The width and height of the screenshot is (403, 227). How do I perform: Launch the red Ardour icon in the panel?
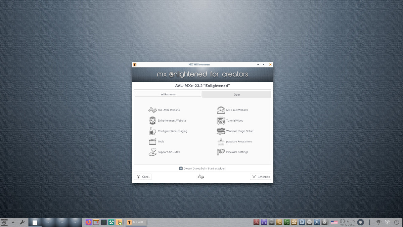click(256, 222)
